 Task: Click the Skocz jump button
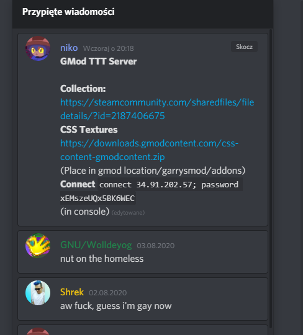pos(244,47)
